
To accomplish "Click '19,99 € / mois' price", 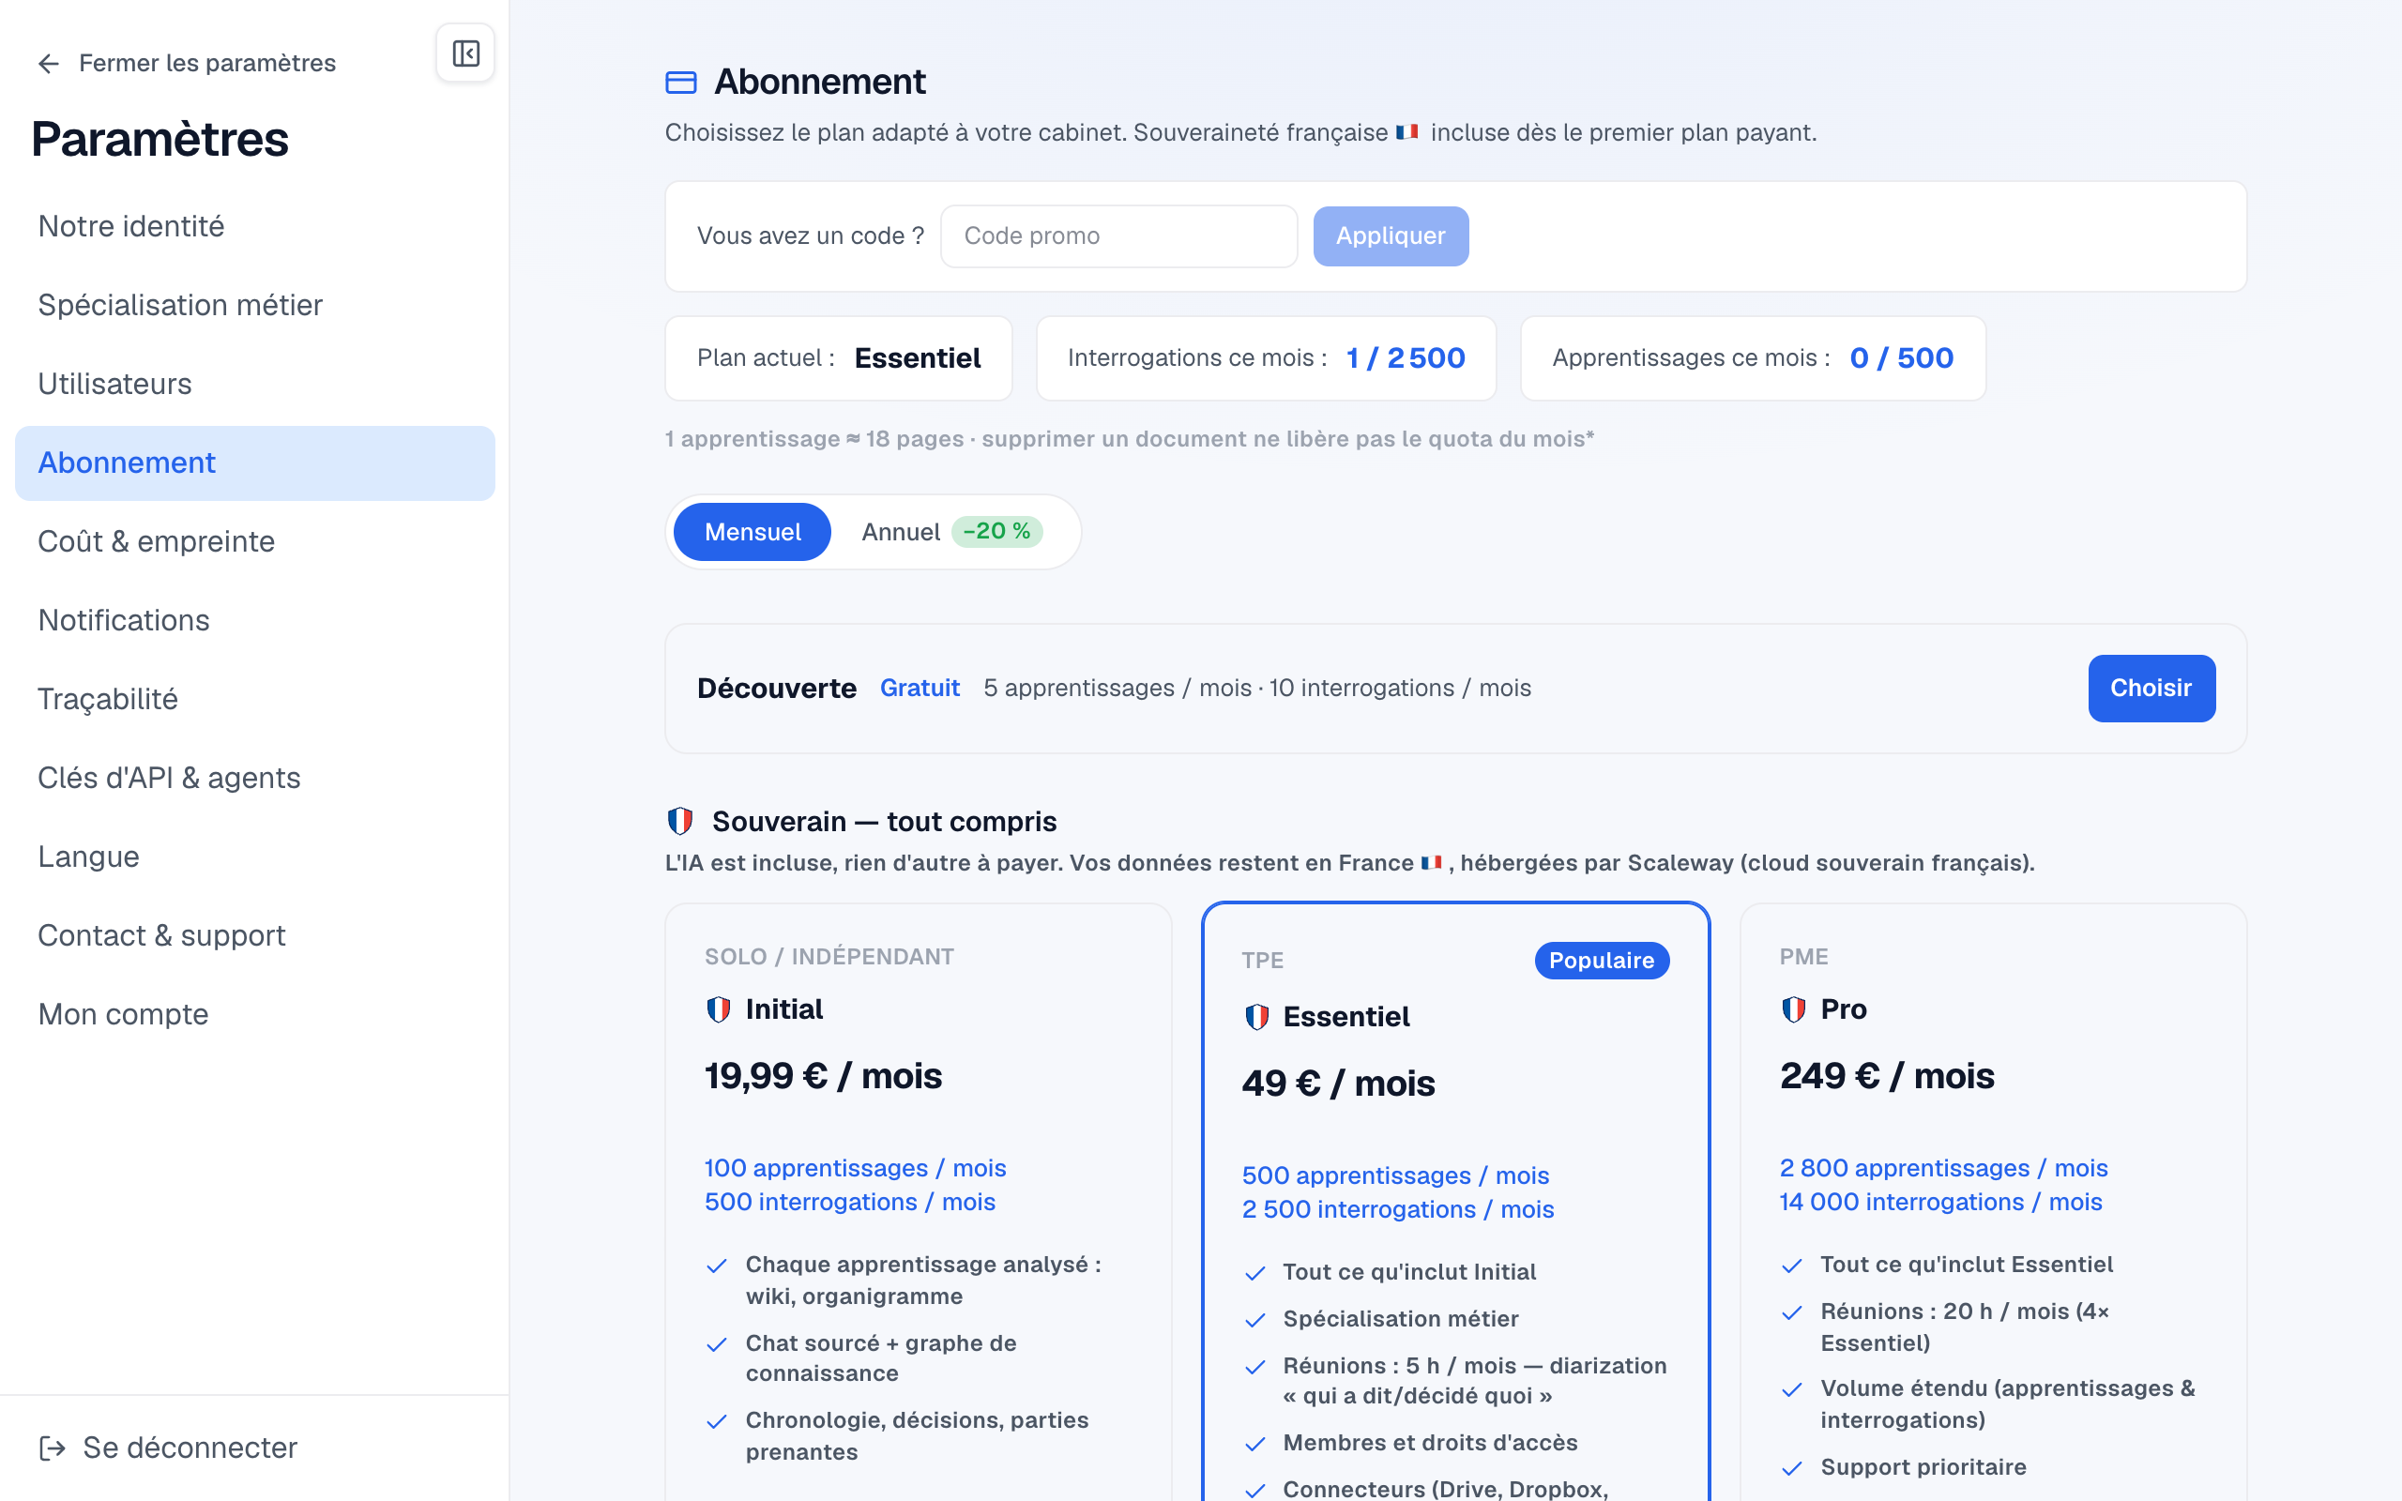I will click(823, 1076).
